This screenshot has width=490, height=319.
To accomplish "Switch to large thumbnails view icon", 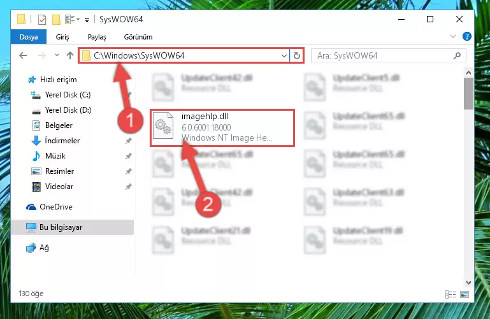I will pyautogui.click(x=465, y=294).
